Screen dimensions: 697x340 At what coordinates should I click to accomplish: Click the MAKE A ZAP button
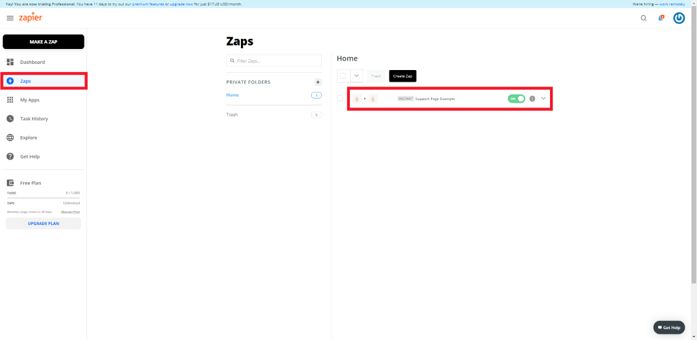coord(44,41)
